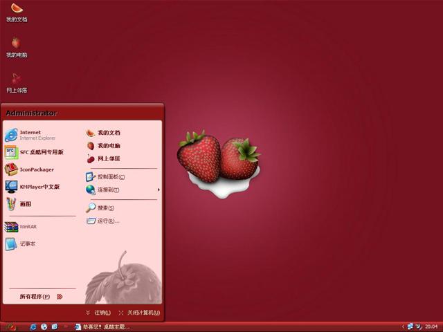Click the Administrator user name header

tap(31, 113)
